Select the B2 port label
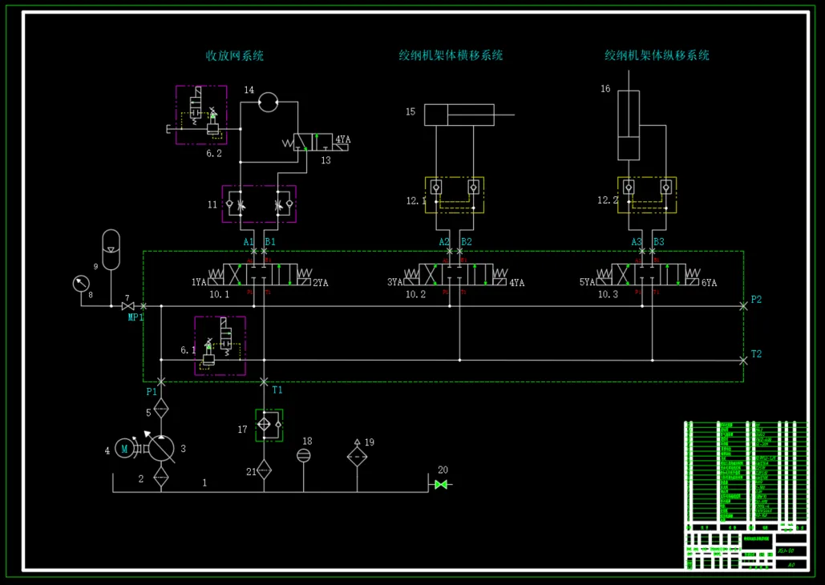825x585 pixels. 467,242
